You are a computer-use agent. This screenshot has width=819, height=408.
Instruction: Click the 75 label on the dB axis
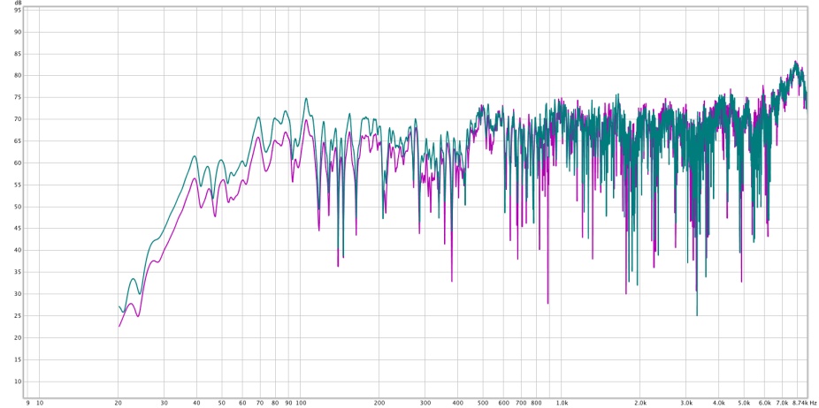(18, 97)
